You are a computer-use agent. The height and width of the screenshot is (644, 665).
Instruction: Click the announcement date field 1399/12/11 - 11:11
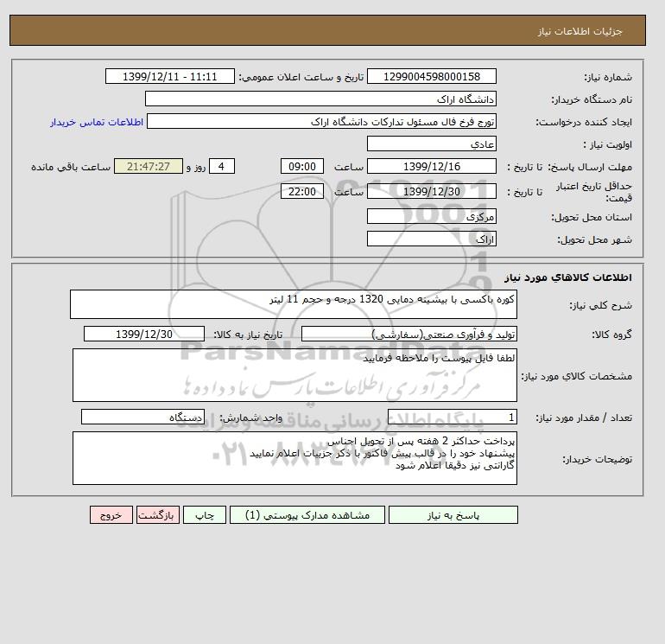[x=169, y=76]
